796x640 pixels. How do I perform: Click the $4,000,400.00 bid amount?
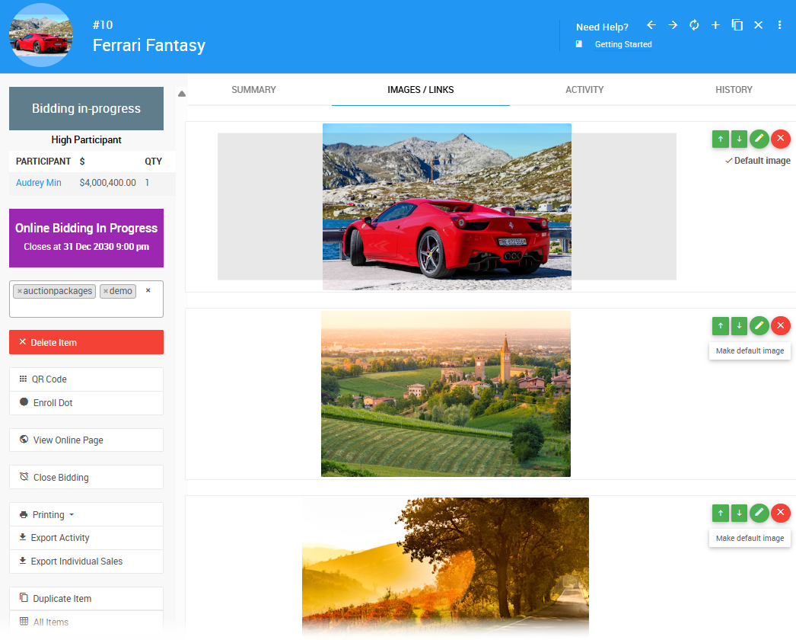pyautogui.click(x=107, y=183)
